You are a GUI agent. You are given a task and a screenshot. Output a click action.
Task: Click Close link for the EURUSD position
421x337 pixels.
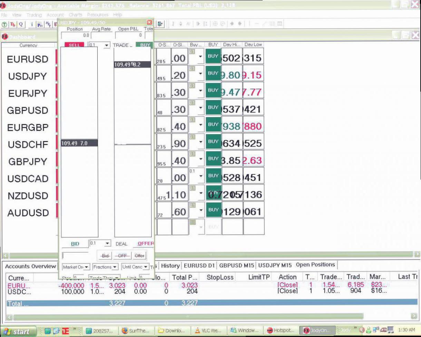tap(287, 285)
